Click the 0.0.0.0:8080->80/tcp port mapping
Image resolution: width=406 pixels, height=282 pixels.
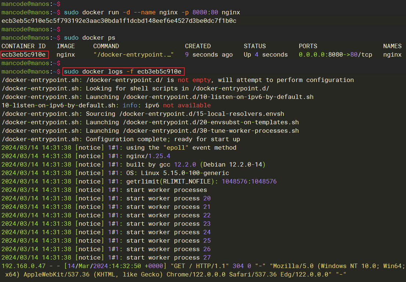coord(336,55)
